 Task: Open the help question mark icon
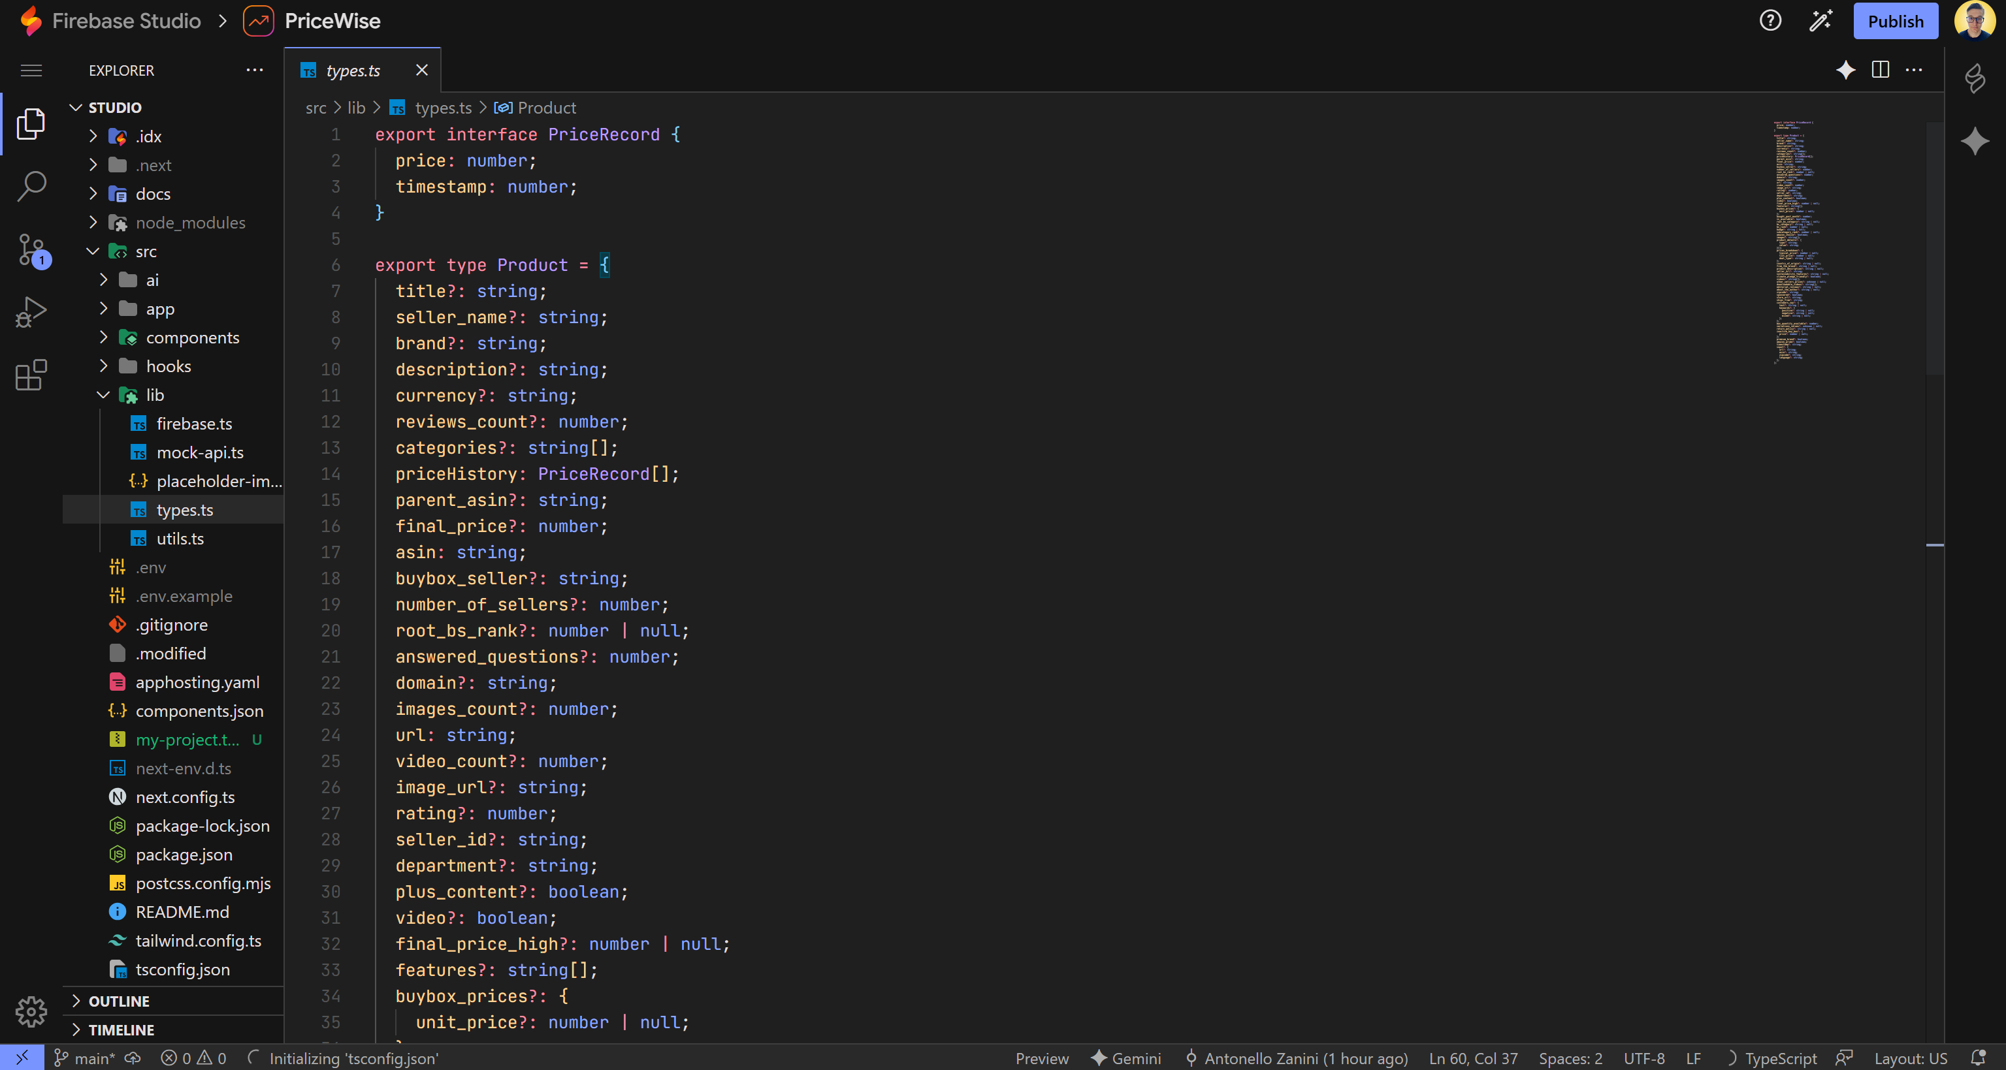[1770, 21]
